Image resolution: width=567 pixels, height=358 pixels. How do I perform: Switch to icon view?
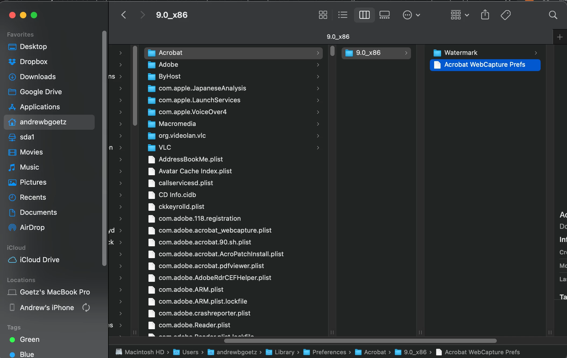pyautogui.click(x=323, y=15)
